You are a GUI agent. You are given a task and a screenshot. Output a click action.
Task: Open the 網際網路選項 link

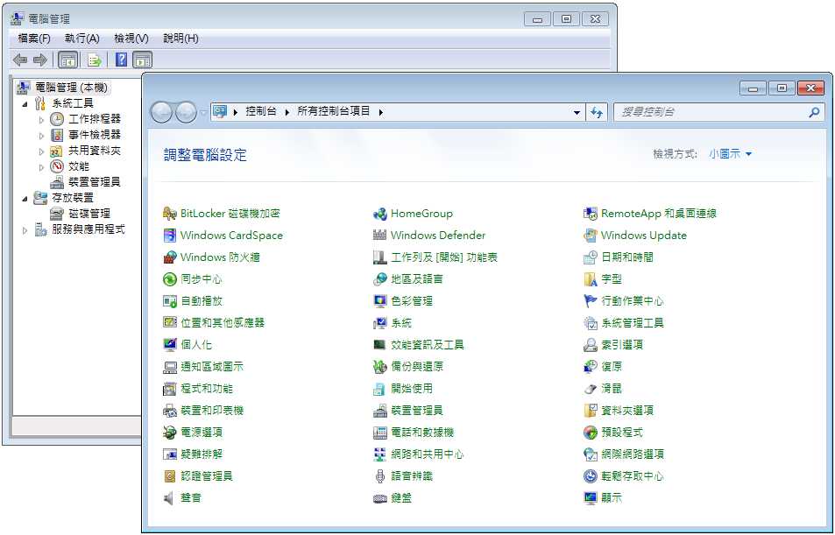coord(632,454)
